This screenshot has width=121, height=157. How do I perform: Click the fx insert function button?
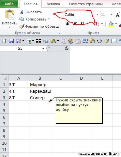click(x=67, y=48)
